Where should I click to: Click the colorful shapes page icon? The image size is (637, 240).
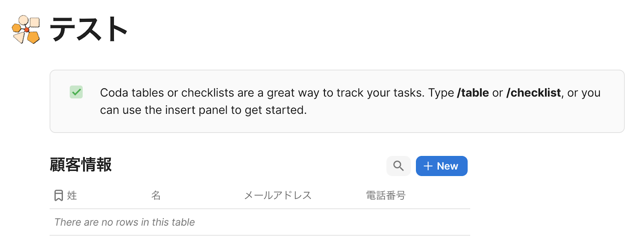tap(26, 29)
